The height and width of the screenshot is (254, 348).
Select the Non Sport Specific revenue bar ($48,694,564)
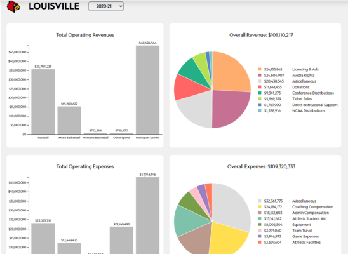click(147, 90)
